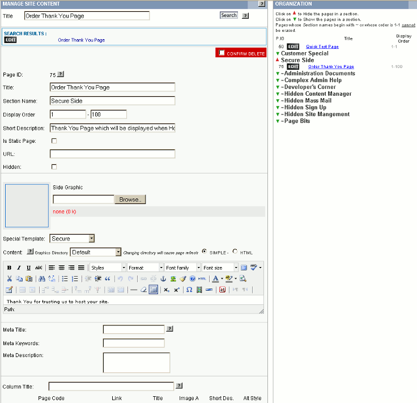Screen dimensions: 417x403
Task: Justify text fully
Action: (x=81, y=268)
